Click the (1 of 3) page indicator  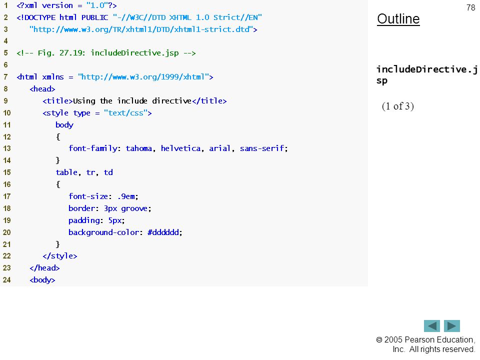click(x=397, y=106)
